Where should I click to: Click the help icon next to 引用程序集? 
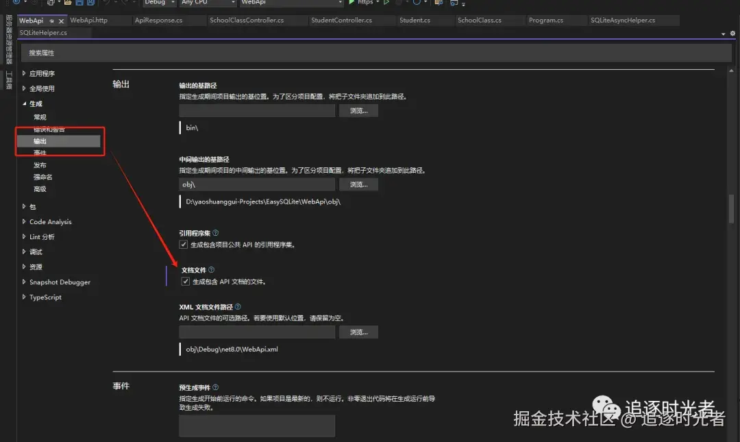point(216,232)
